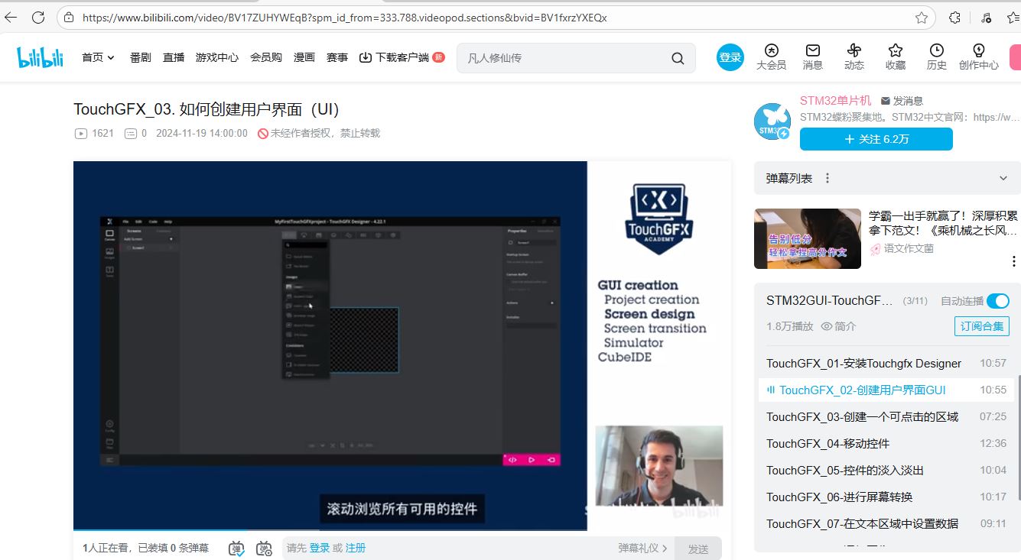Image resolution: width=1021 pixels, height=560 pixels.
Task: Click the search magnifier icon
Action: point(678,58)
